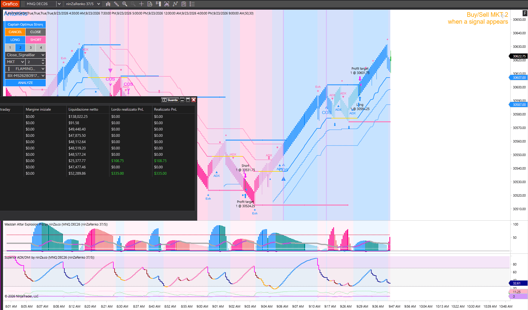Maximize the account PnL overlay window
The image size is (528, 310).
[x=188, y=100]
